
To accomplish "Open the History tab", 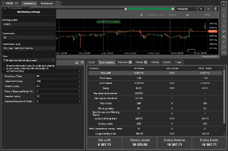I will (x=155, y=62).
